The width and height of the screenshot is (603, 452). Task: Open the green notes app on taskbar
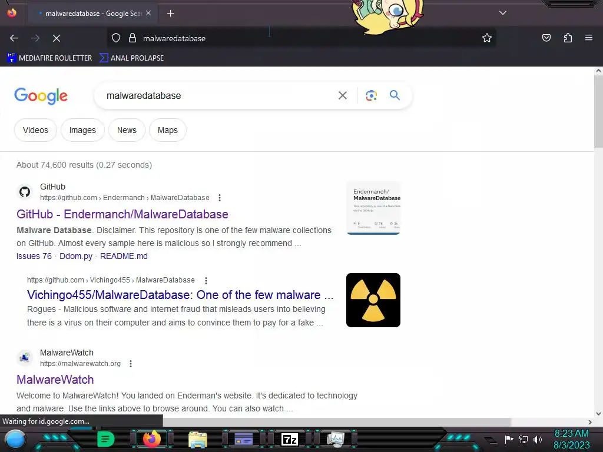106,439
